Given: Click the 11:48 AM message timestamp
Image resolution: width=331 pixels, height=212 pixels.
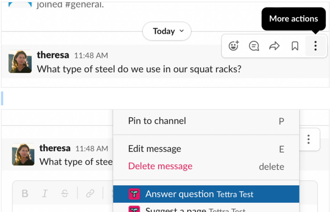Looking at the screenshot, I should pyautogui.click(x=91, y=55).
